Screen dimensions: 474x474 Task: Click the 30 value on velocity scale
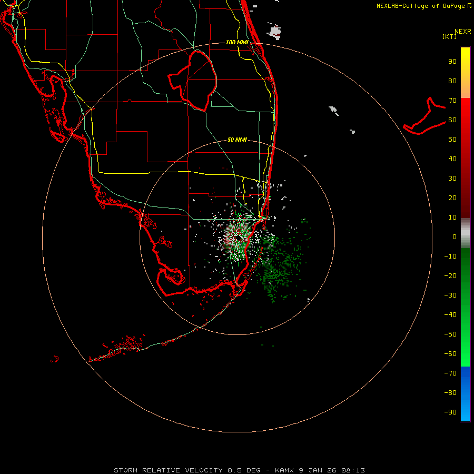[452, 179]
